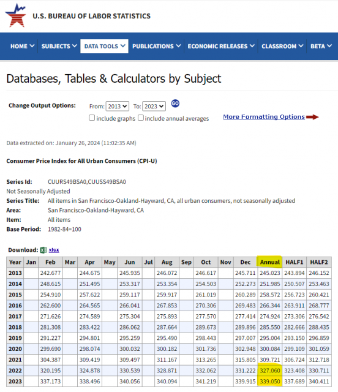This screenshot has height=392, width=338.
Task: Open the From year dropdown
Action: (x=118, y=106)
